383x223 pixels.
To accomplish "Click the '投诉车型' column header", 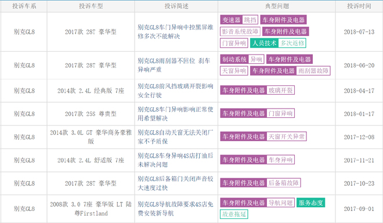I will tap(91, 6).
